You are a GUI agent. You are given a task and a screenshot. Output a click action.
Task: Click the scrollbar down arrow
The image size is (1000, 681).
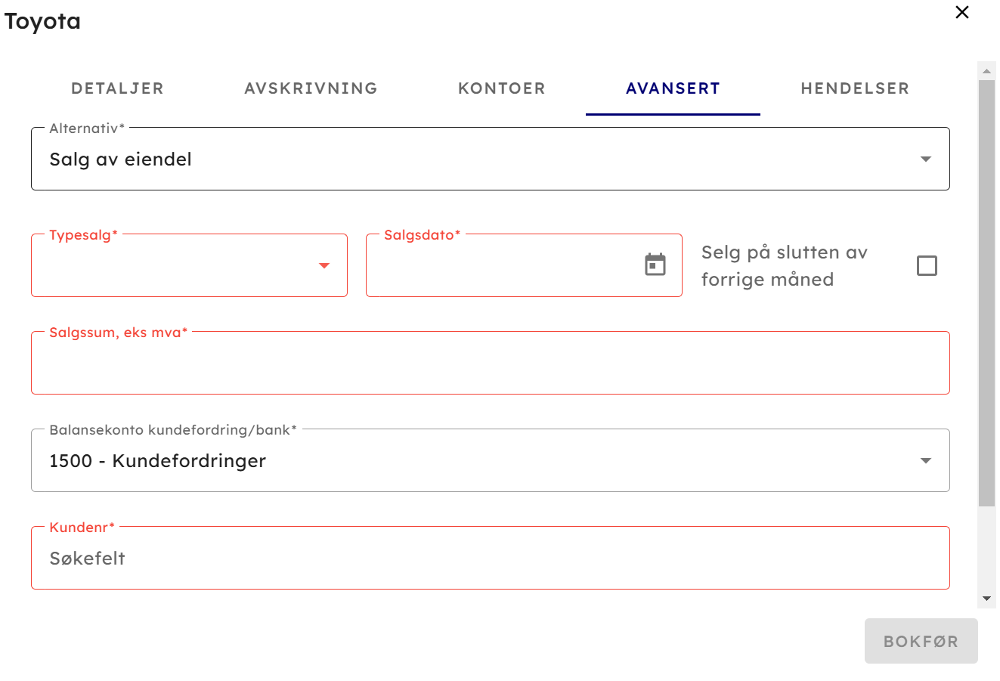coord(986,599)
